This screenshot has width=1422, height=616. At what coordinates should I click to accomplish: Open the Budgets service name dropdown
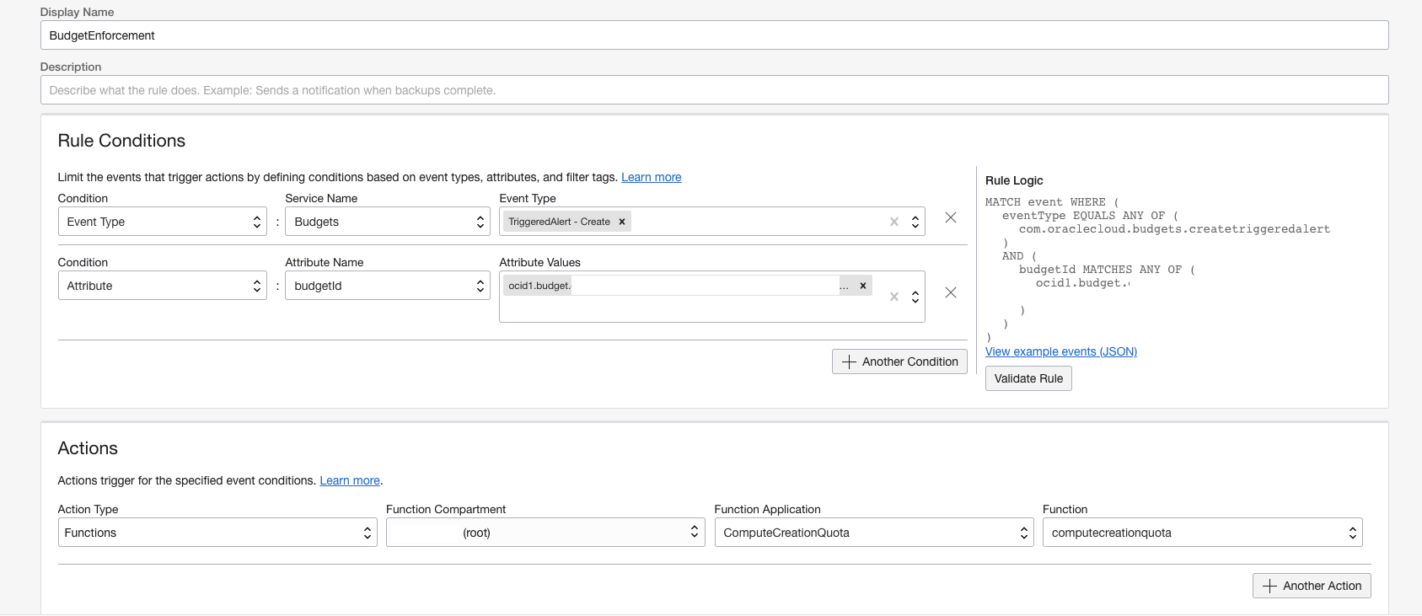388,222
